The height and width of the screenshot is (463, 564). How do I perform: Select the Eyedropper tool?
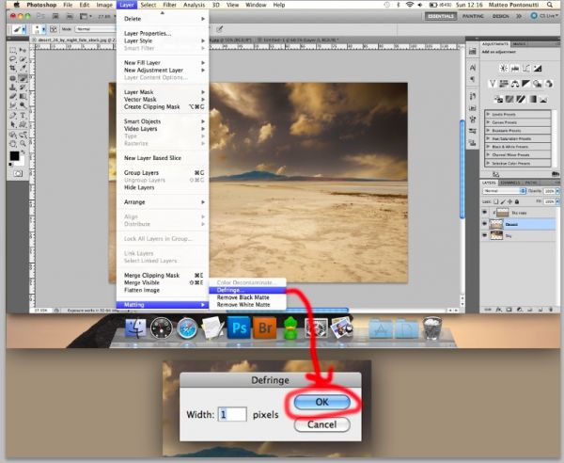23,68
